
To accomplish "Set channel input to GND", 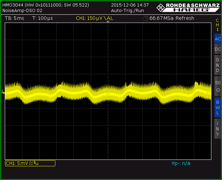I will (x=218, y=65).
